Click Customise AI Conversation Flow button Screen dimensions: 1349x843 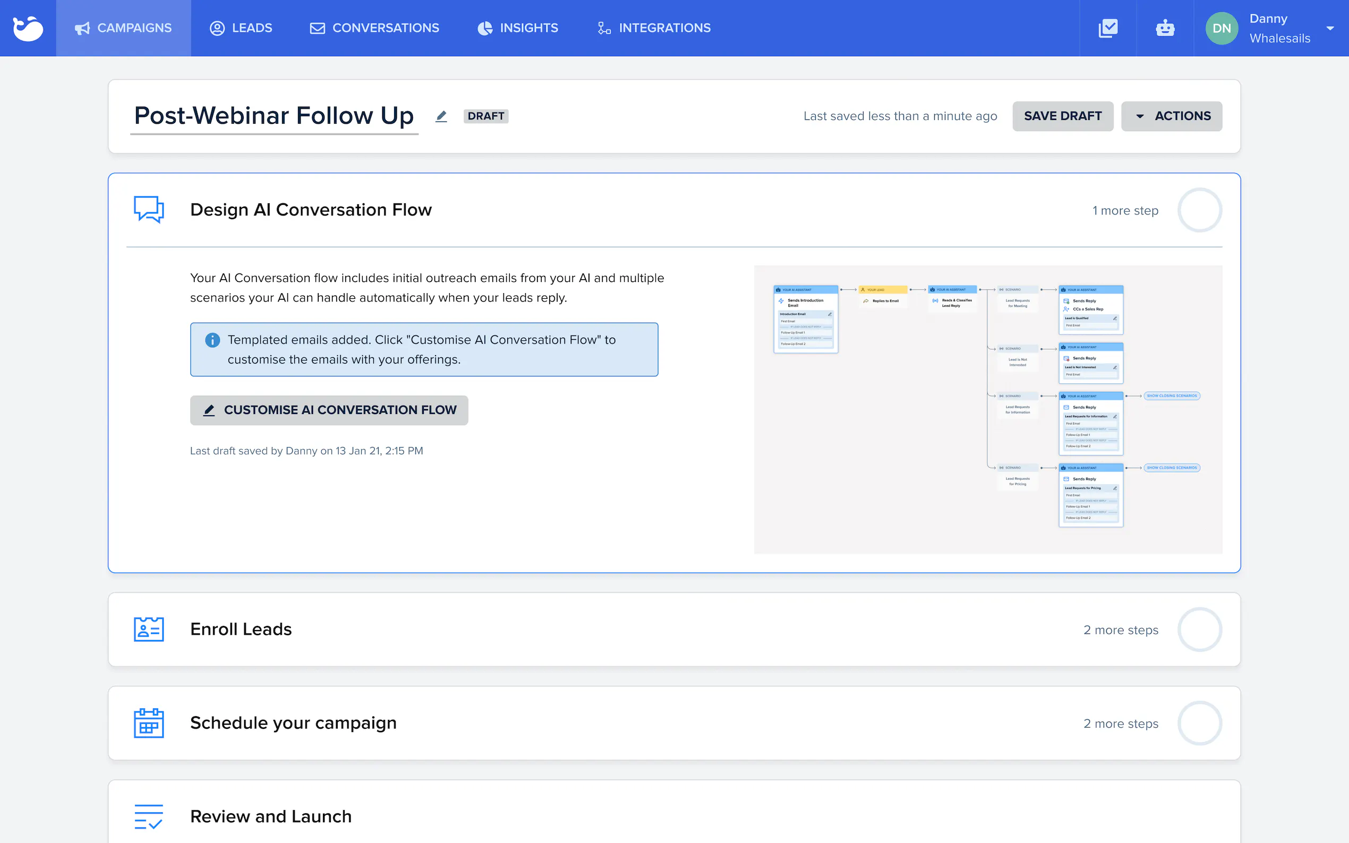(x=329, y=410)
